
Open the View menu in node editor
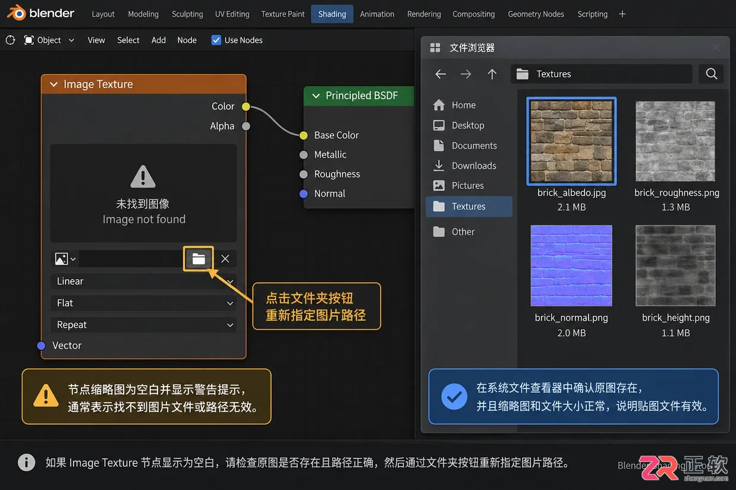point(96,40)
